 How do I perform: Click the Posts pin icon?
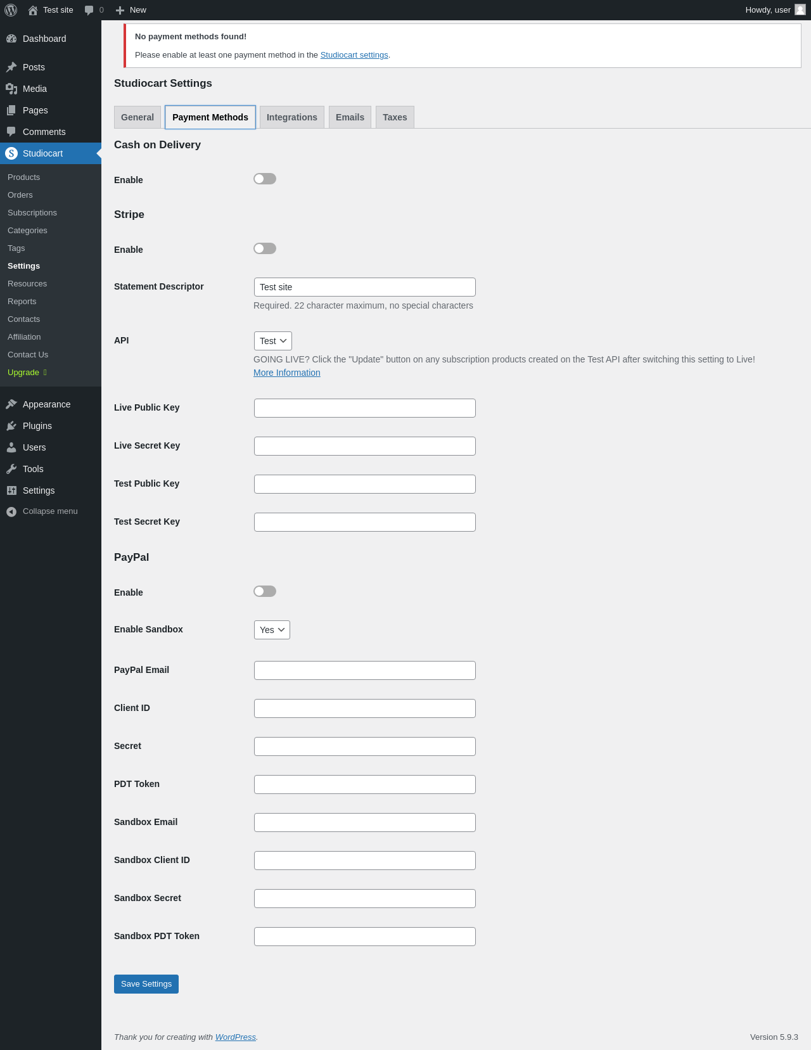[x=11, y=67]
